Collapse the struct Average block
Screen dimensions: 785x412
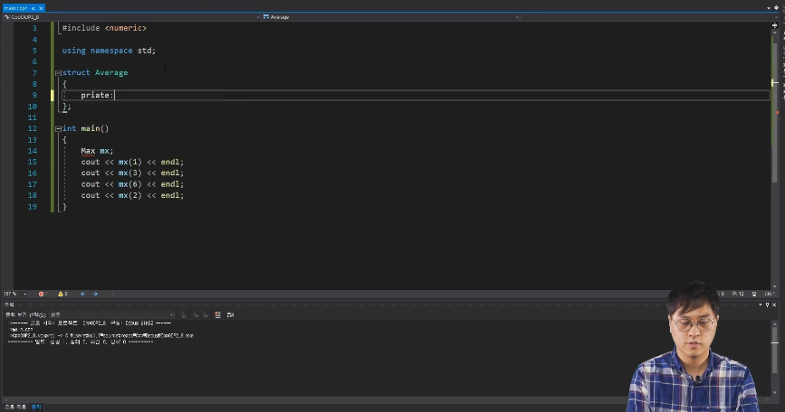(58, 73)
